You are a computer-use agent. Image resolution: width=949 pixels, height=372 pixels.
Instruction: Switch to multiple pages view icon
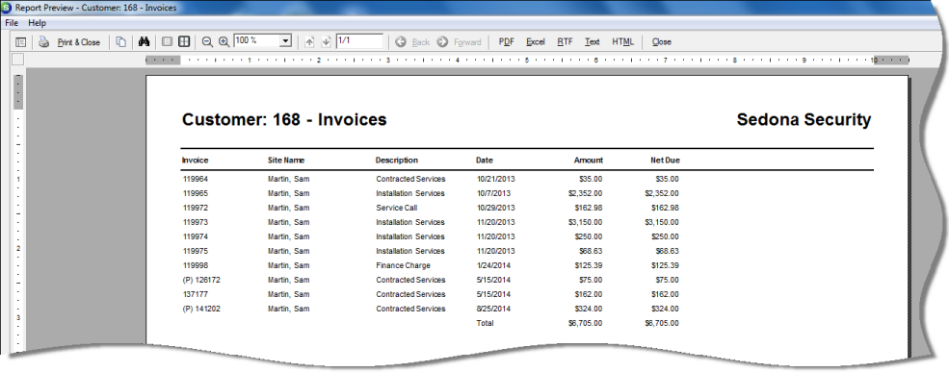tap(184, 42)
